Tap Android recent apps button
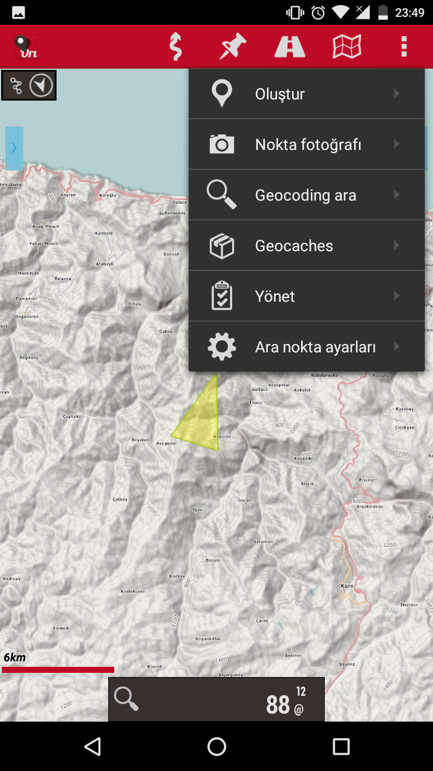The image size is (433, 771). [x=341, y=747]
